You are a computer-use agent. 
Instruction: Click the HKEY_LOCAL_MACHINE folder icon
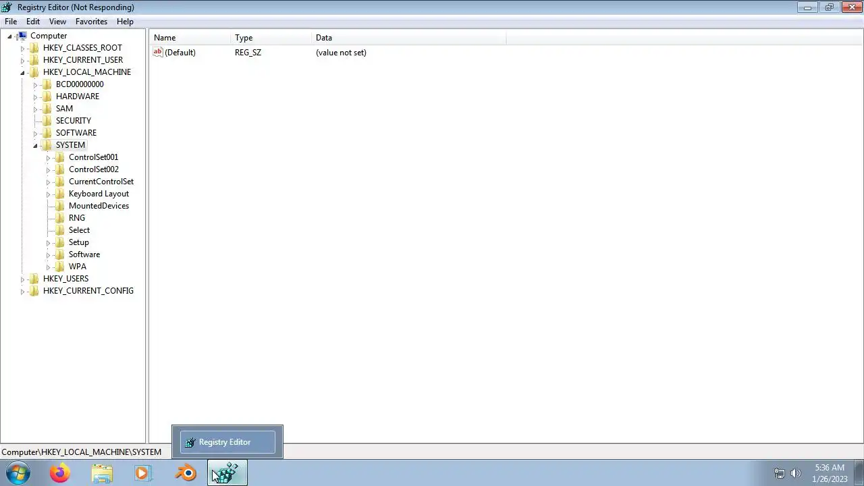click(x=34, y=72)
